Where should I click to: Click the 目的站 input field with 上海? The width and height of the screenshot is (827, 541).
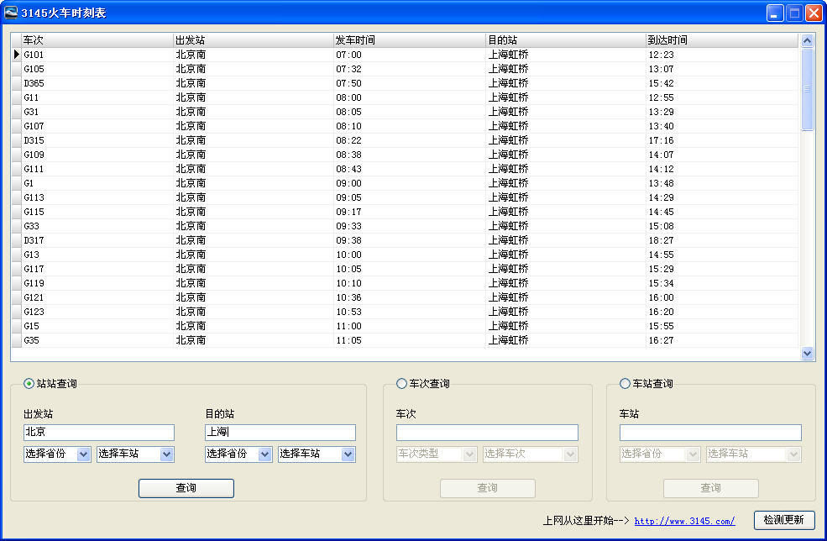click(x=280, y=433)
